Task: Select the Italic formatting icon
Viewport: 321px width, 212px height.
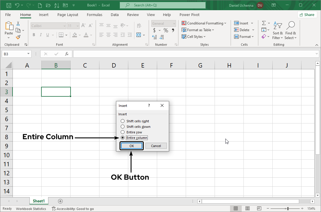Action: pos(41,35)
